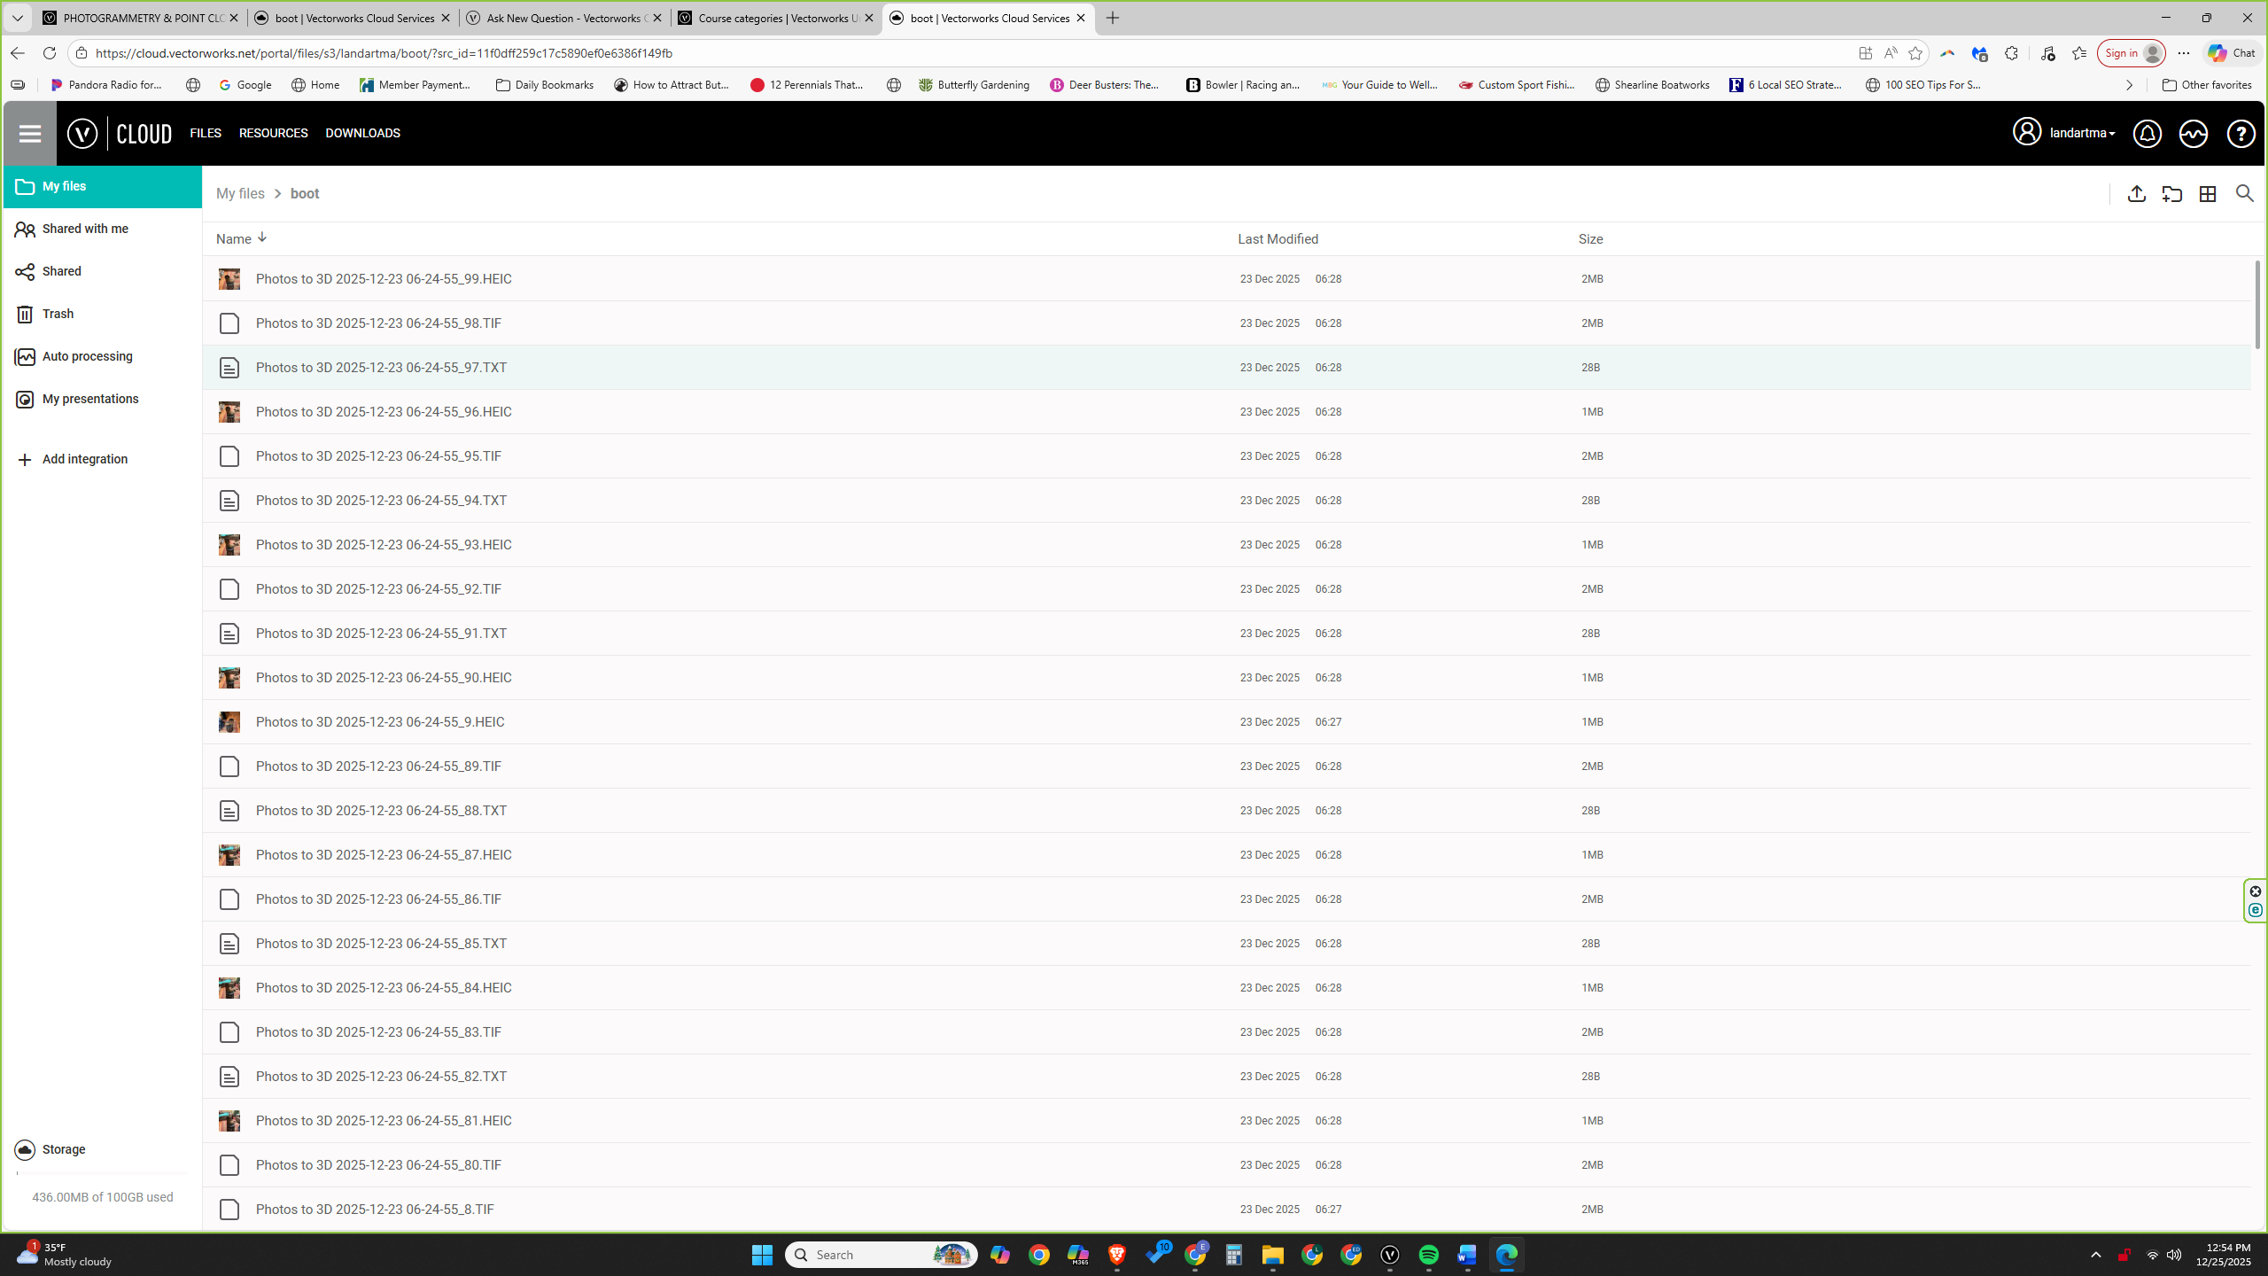Open the notifications bell icon
The image size is (2268, 1276).
point(2147,134)
